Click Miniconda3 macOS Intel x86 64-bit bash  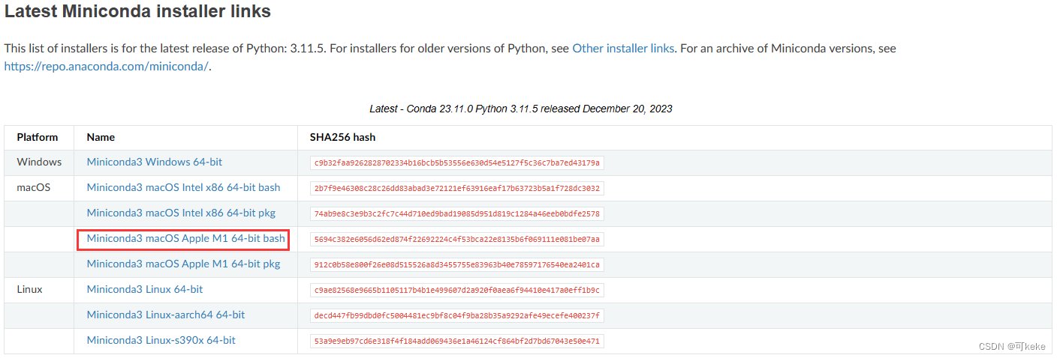tap(183, 187)
